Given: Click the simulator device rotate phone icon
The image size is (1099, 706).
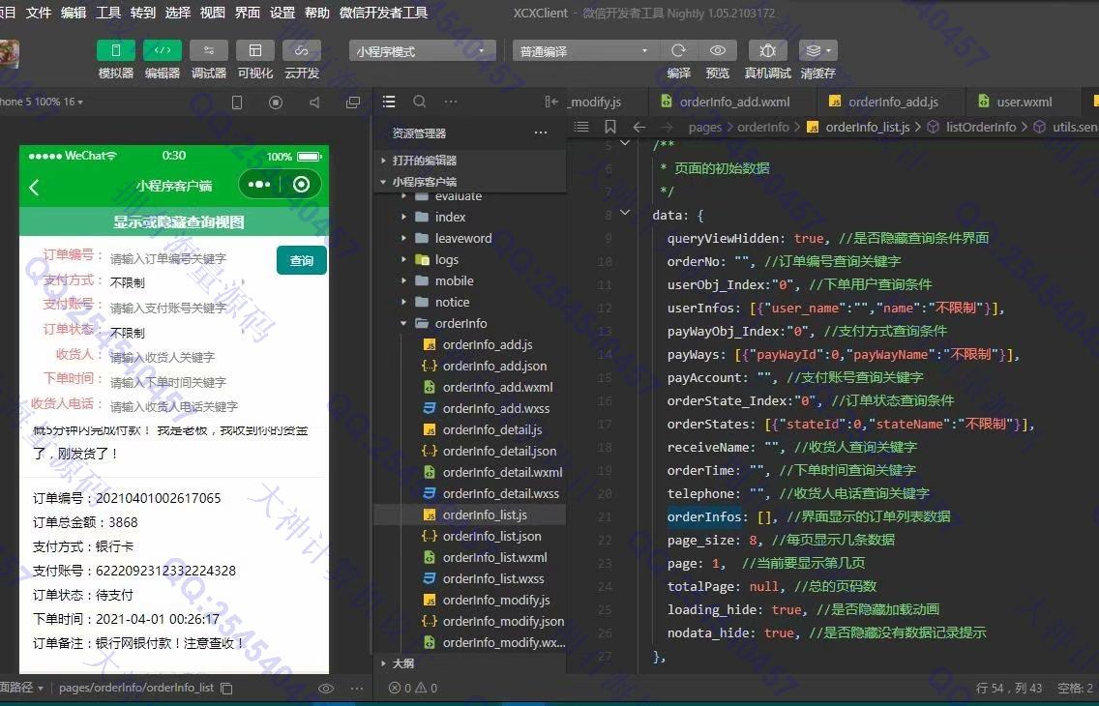Looking at the screenshot, I should 237,103.
